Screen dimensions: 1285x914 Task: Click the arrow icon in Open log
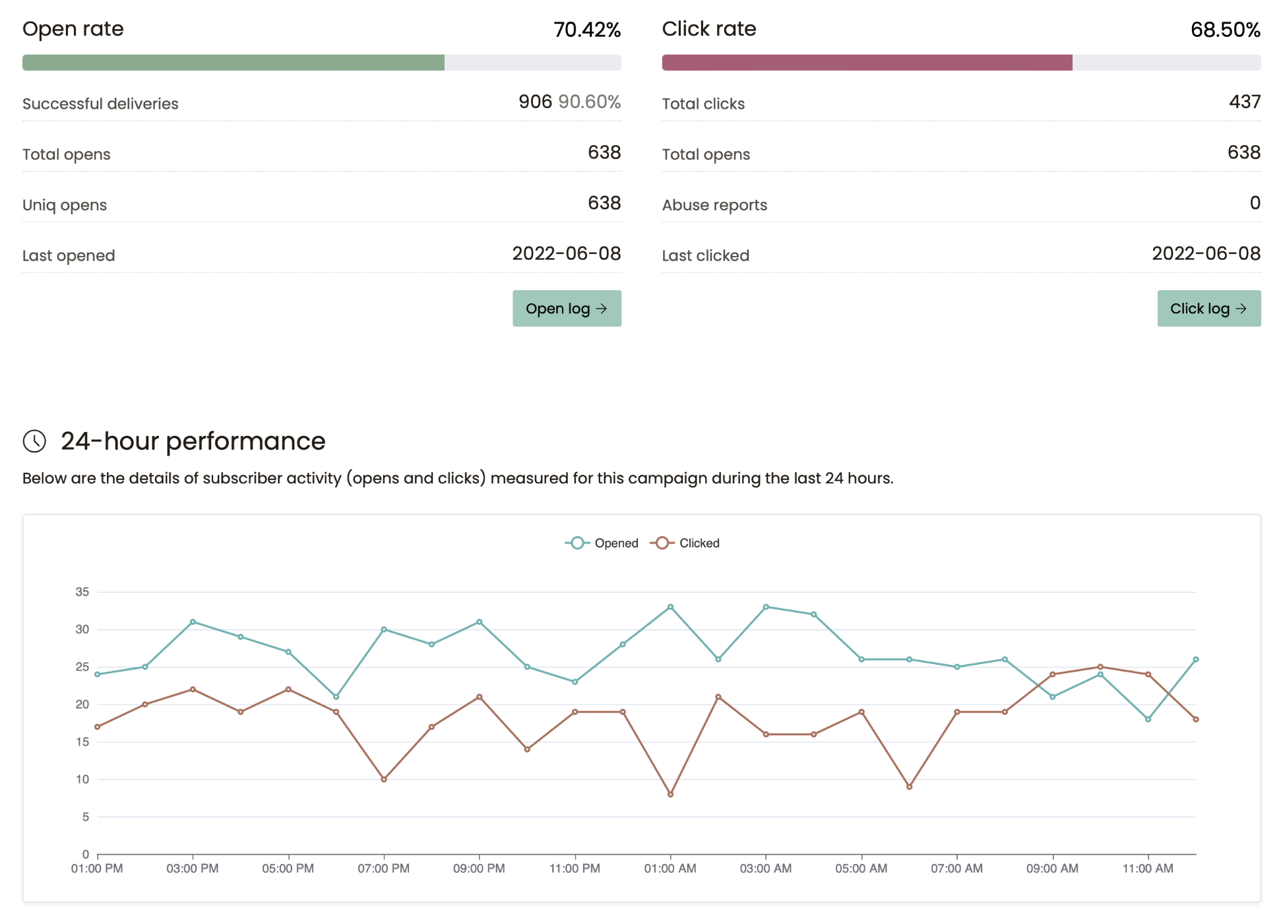[x=602, y=309]
